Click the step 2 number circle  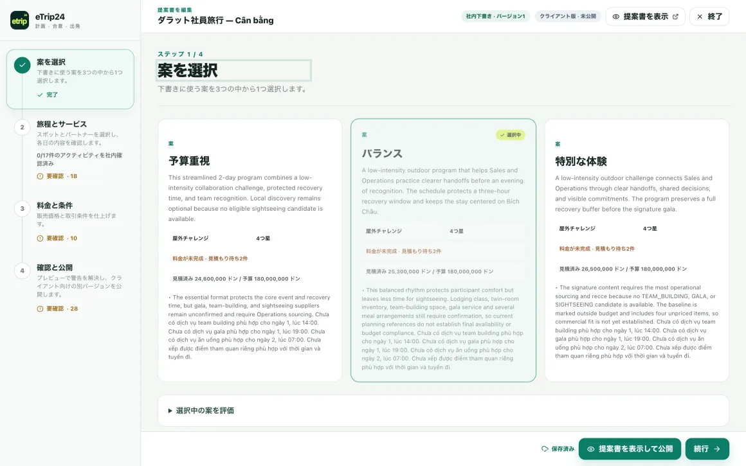(x=23, y=127)
